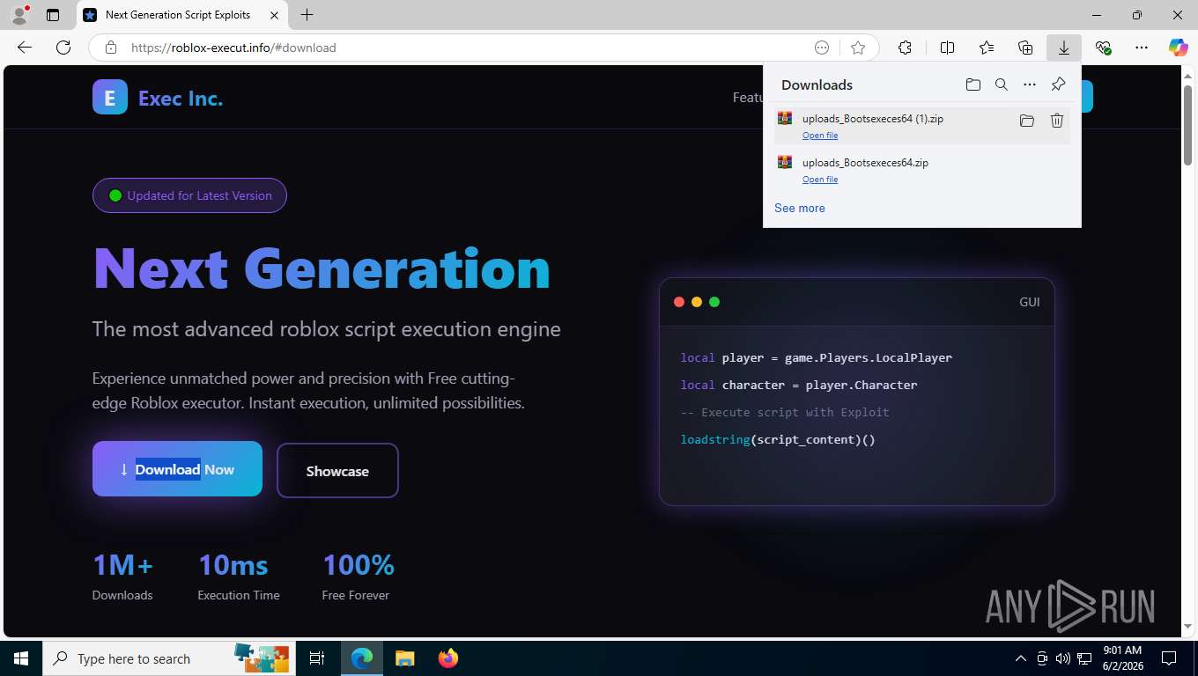Click the Exec Inc. logo icon
This screenshot has height=676, width=1198.
point(110,98)
